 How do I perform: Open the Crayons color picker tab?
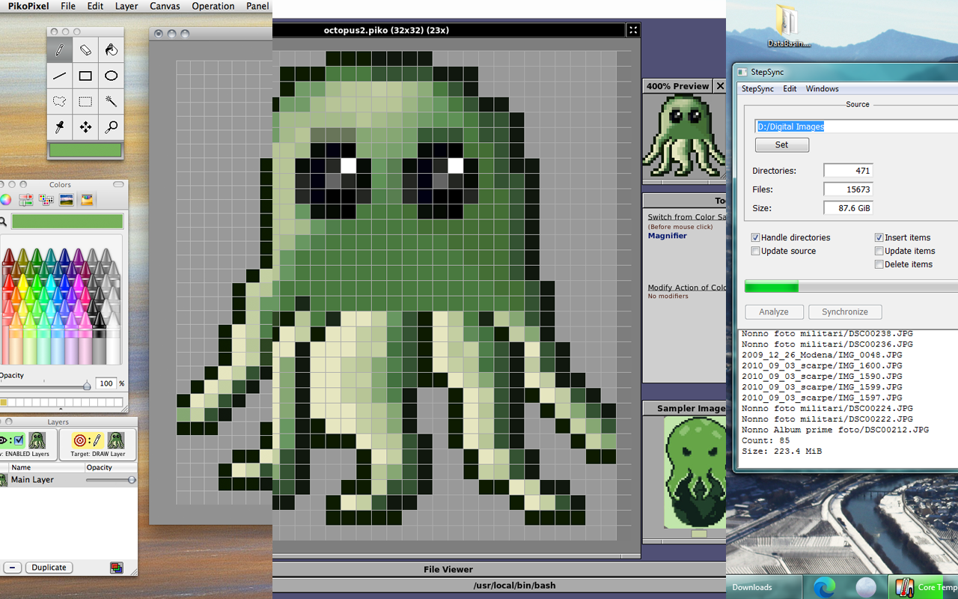(87, 200)
